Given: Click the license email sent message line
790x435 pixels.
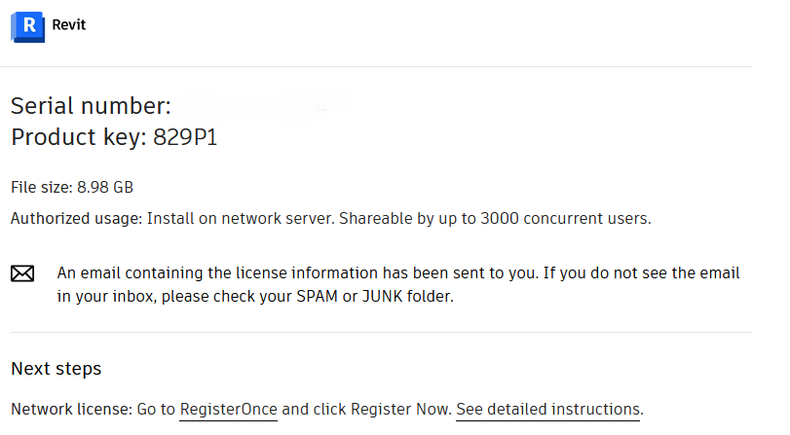Looking at the screenshot, I should click(x=390, y=272).
